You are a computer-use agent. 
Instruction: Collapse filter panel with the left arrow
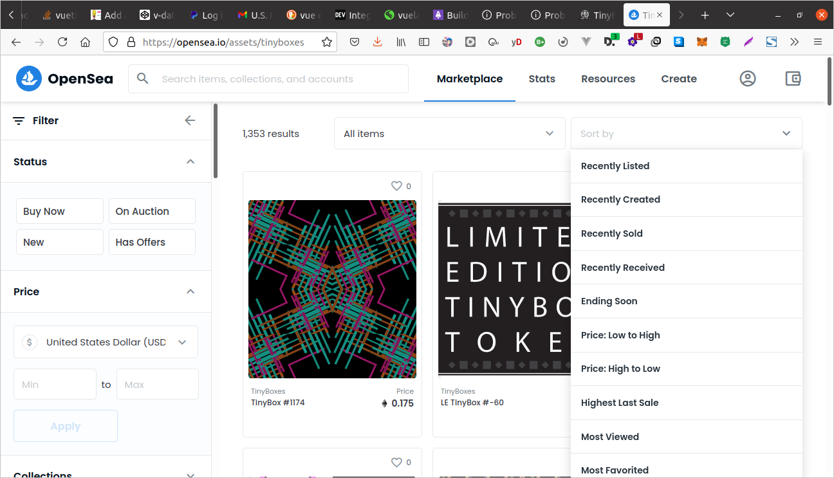(190, 120)
